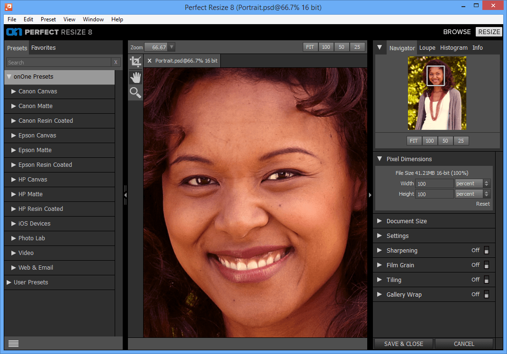Collapse the left presets panel arrow
507x354 pixels.
(x=126, y=195)
